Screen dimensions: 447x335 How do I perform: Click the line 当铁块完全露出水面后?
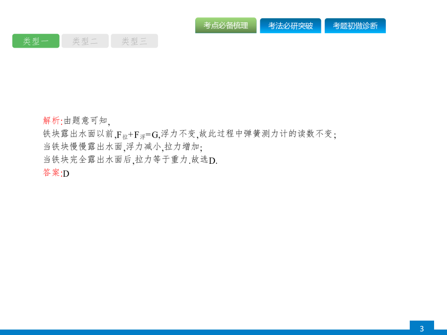[x=130, y=159]
